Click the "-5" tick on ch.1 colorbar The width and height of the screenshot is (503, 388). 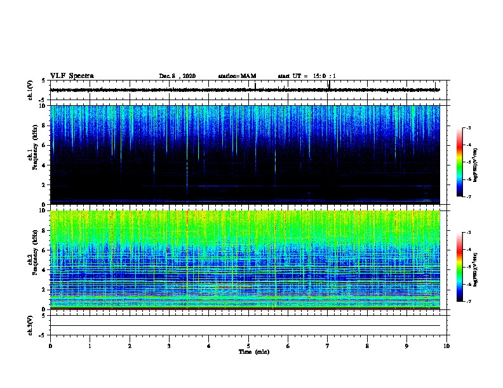coord(469,162)
